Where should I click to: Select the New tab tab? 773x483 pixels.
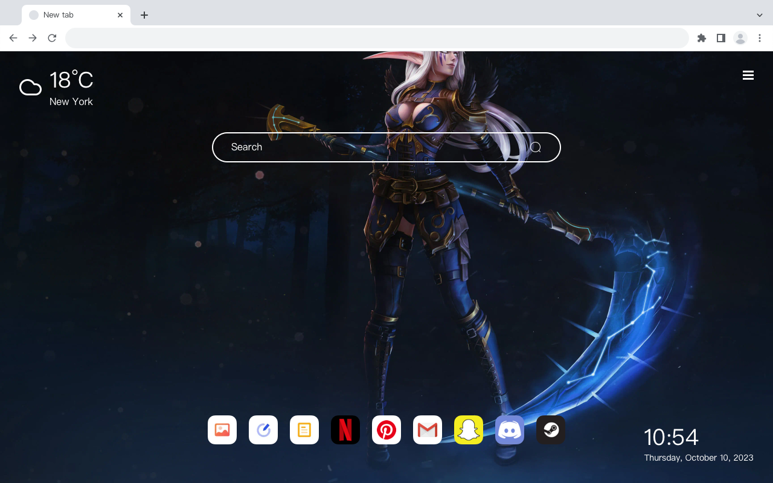(76, 15)
